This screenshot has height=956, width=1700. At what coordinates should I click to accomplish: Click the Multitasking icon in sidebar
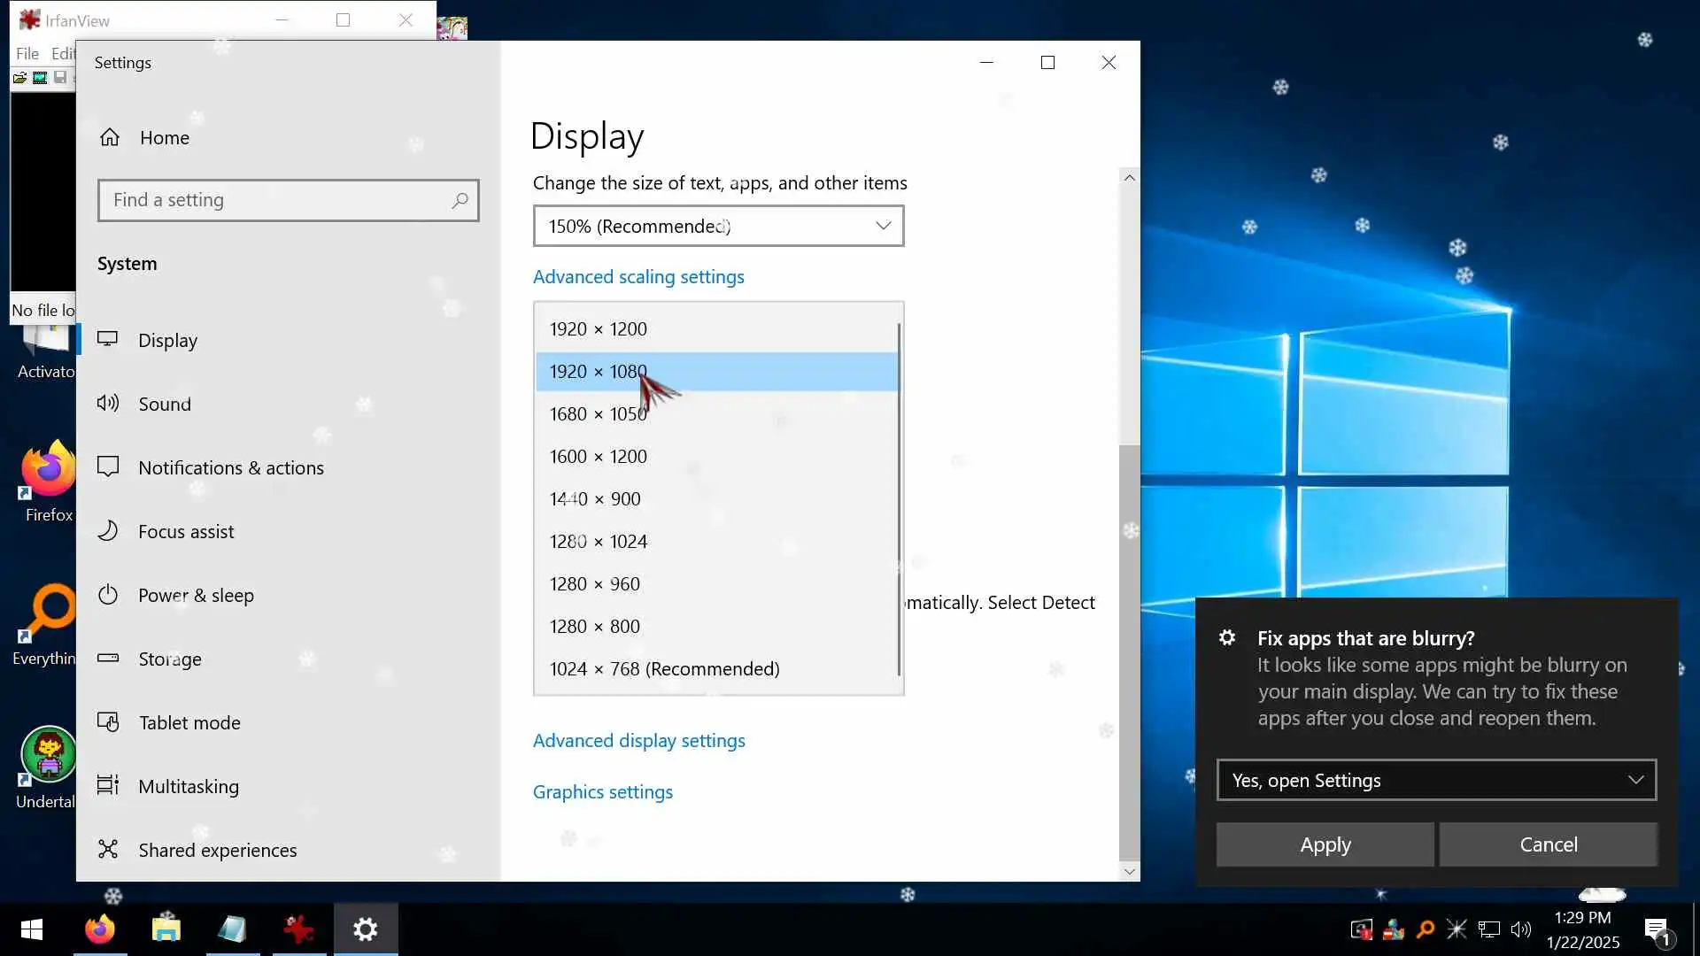click(x=108, y=786)
